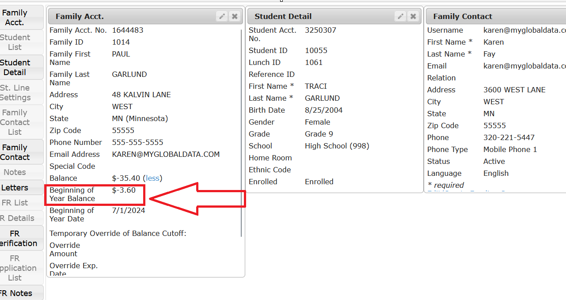The width and height of the screenshot is (566, 300).
Task: Open the Letters tab
Action: [15, 188]
